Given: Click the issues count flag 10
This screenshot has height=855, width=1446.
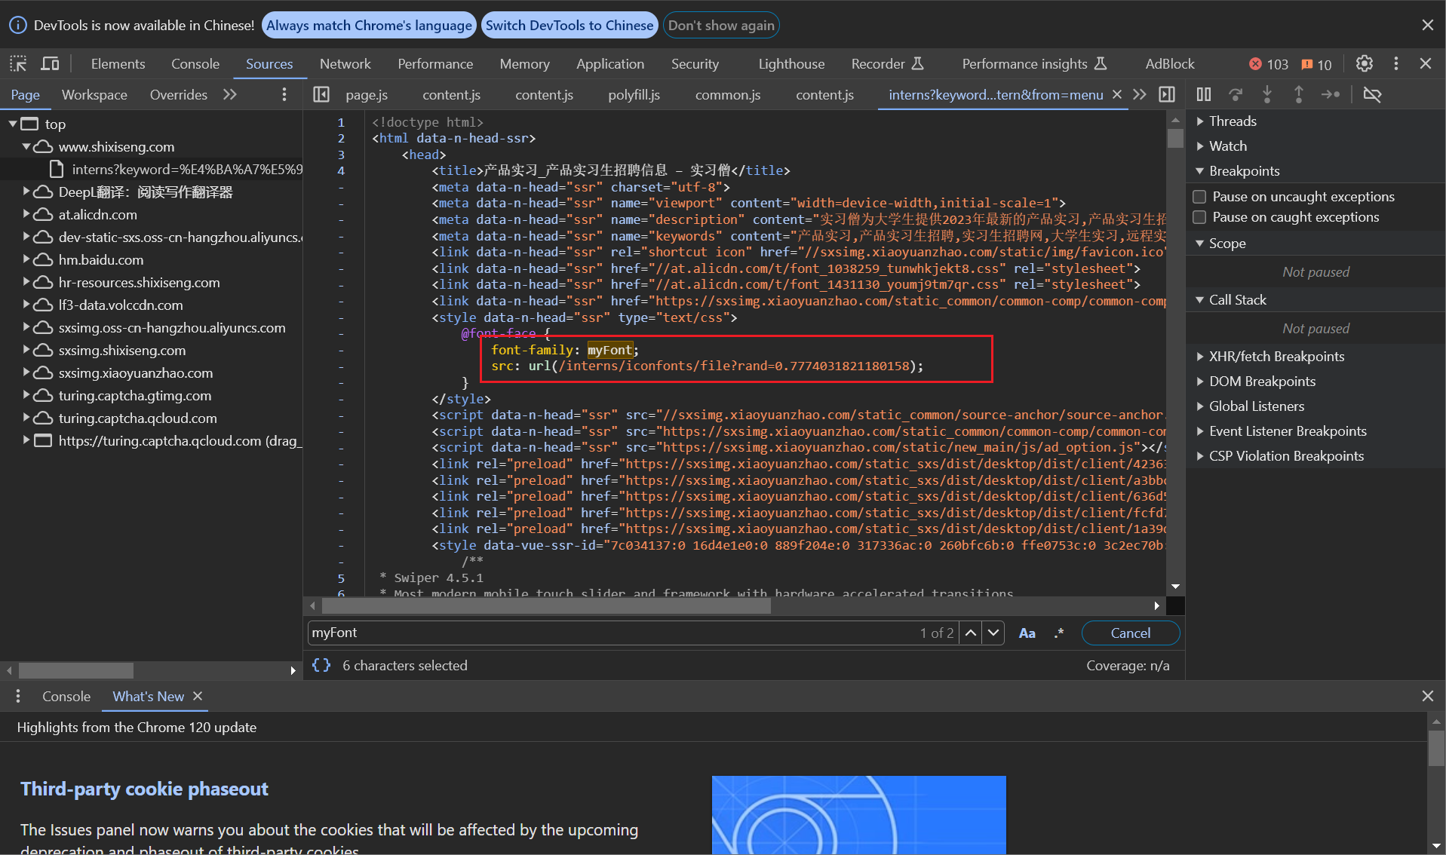Looking at the screenshot, I should (1317, 64).
